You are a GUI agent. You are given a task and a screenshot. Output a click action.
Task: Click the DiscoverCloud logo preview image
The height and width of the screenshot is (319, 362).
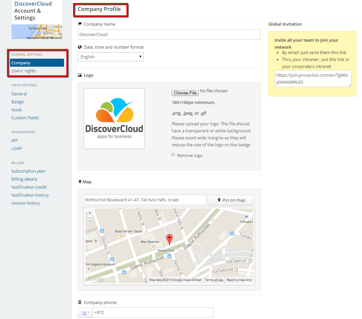click(x=114, y=118)
